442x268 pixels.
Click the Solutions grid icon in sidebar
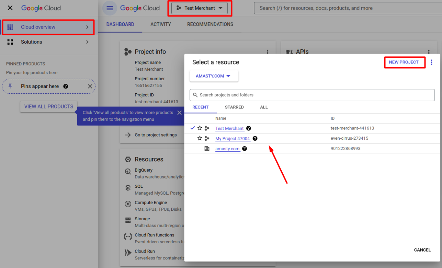[10, 42]
